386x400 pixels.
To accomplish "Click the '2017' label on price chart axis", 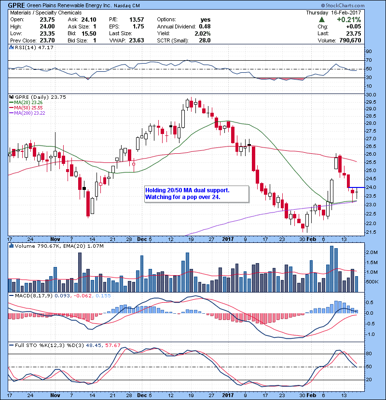I will [228, 239].
